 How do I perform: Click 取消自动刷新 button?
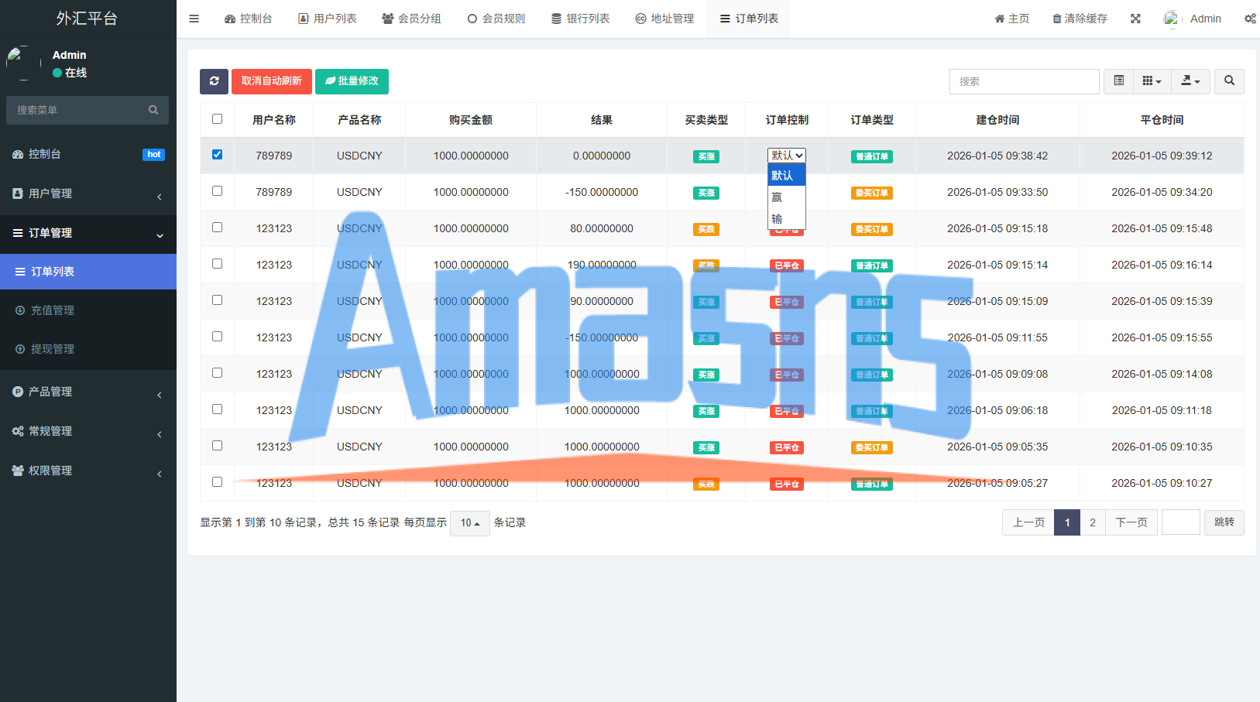(x=272, y=81)
